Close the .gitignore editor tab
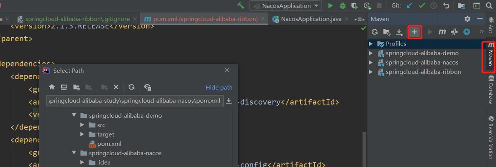The height and width of the screenshot is (167, 496). coord(135,19)
